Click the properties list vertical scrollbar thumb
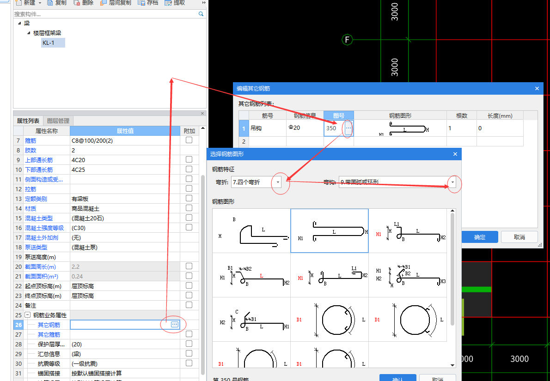The image size is (550, 381). point(203,275)
